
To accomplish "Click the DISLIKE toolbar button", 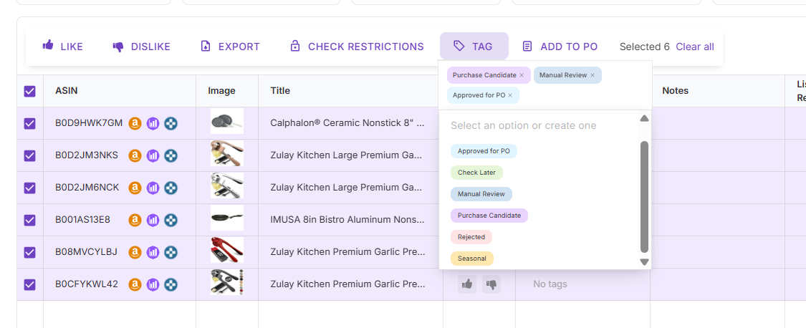I will pos(141,47).
